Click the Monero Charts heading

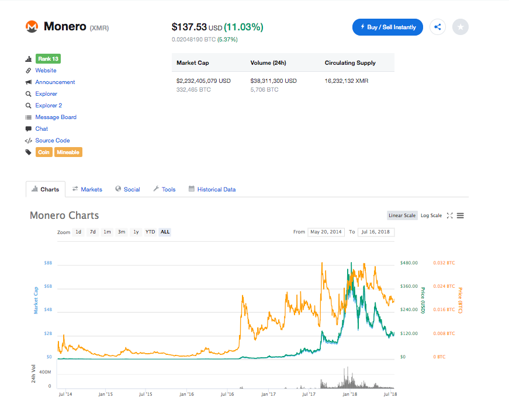click(x=64, y=215)
